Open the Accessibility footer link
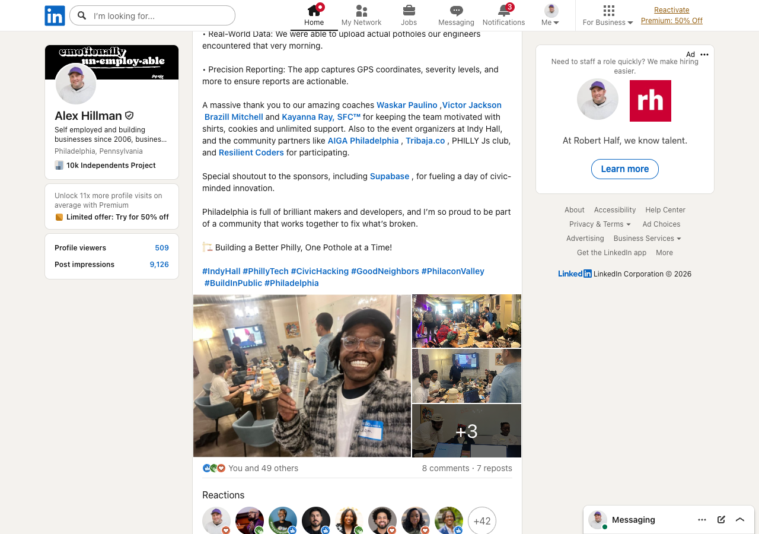This screenshot has height=534, width=759. click(615, 210)
